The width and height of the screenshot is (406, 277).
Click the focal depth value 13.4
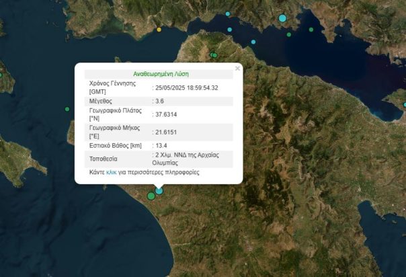point(161,145)
